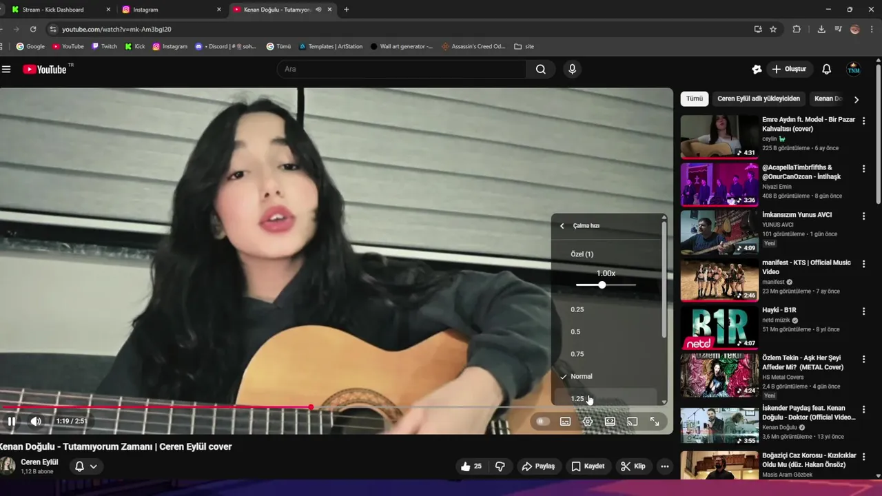Open options for İntihaşk video

coord(864,168)
